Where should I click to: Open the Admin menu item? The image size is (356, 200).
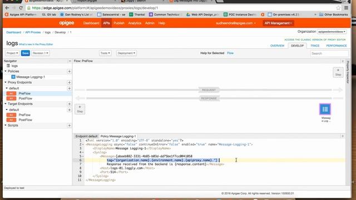(x=150, y=23)
